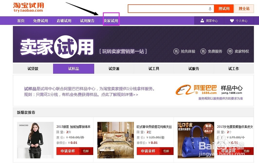Open the 免费试用 nav item
This screenshot has height=163, width=259.
click(40, 21)
